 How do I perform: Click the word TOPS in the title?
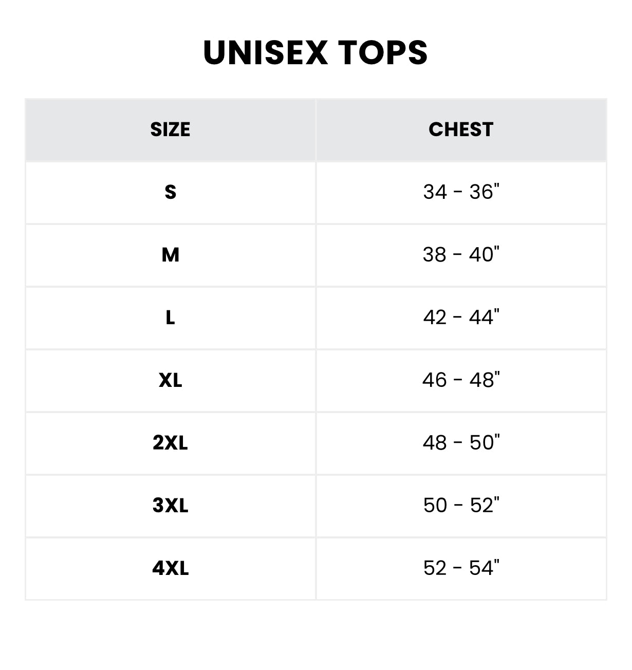click(x=383, y=52)
